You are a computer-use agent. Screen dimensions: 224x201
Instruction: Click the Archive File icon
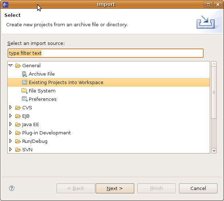(24, 74)
